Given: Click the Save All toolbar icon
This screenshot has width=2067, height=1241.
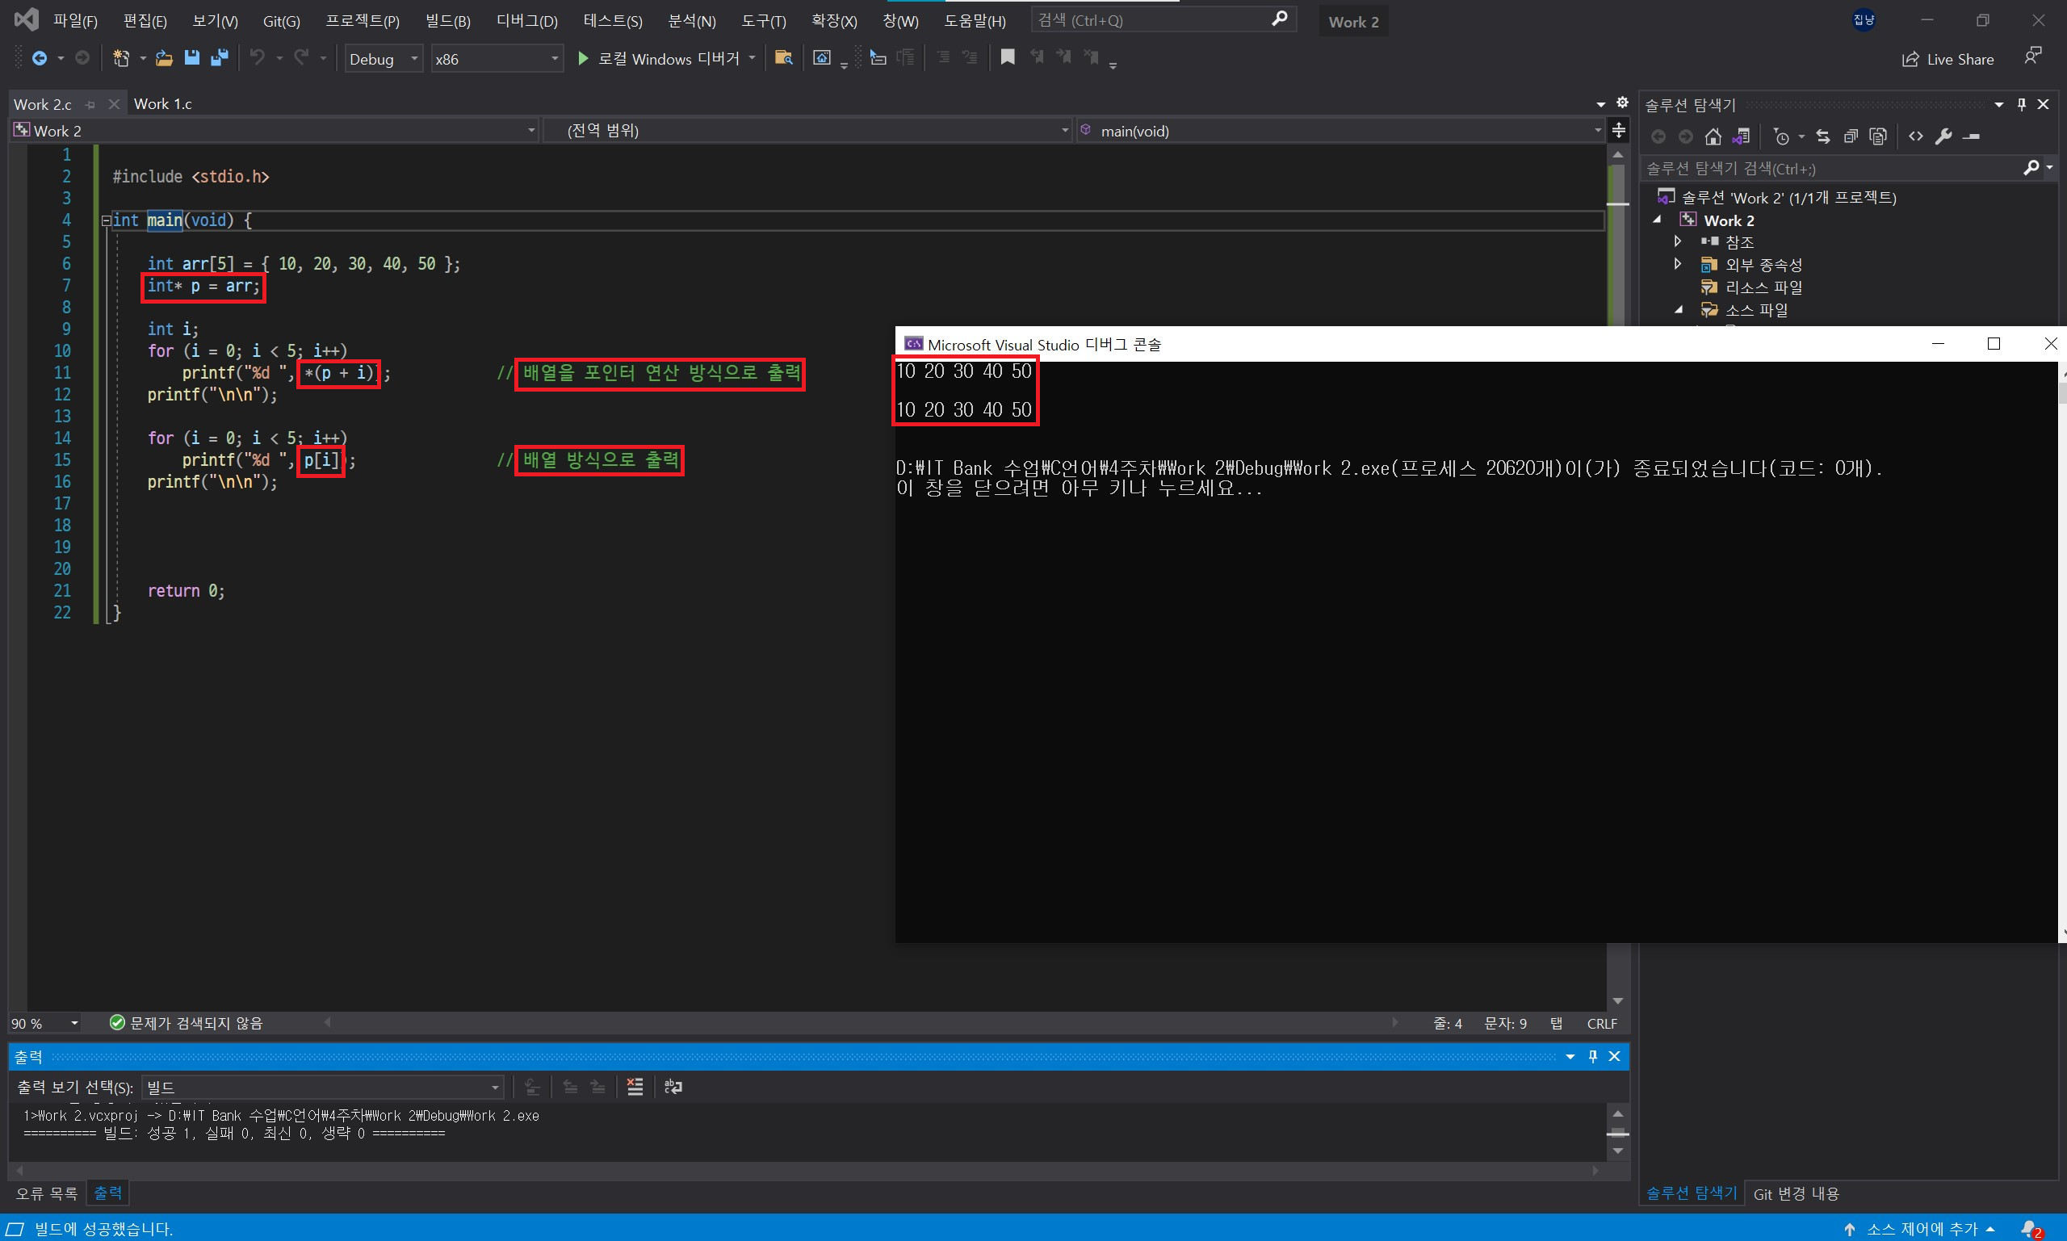Looking at the screenshot, I should [x=220, y=57].
